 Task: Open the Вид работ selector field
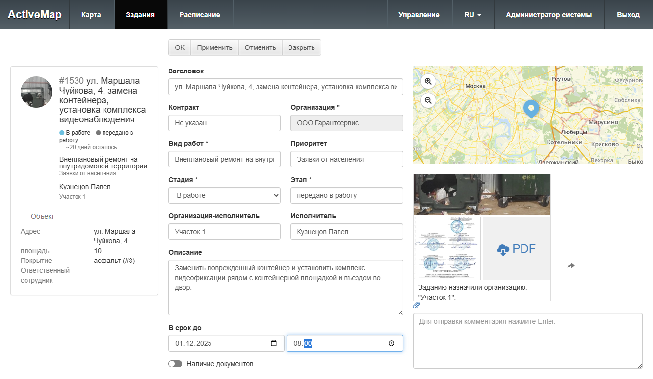click(224, 159)
